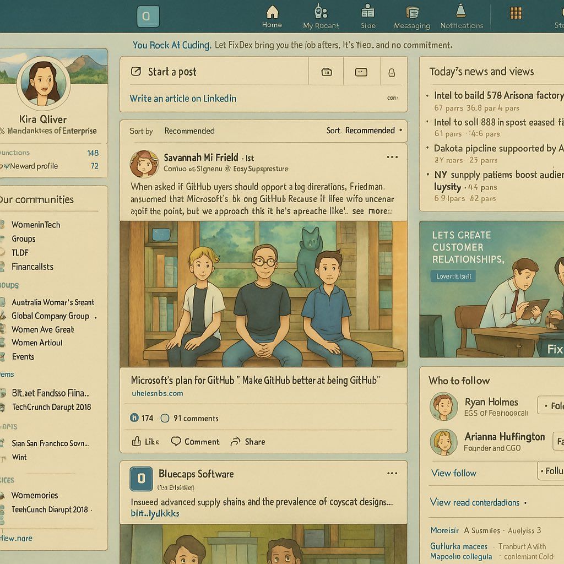The width and height of the screenshot is (564, 564).
Task: Open TLDF community
Action: pos(20,252)
